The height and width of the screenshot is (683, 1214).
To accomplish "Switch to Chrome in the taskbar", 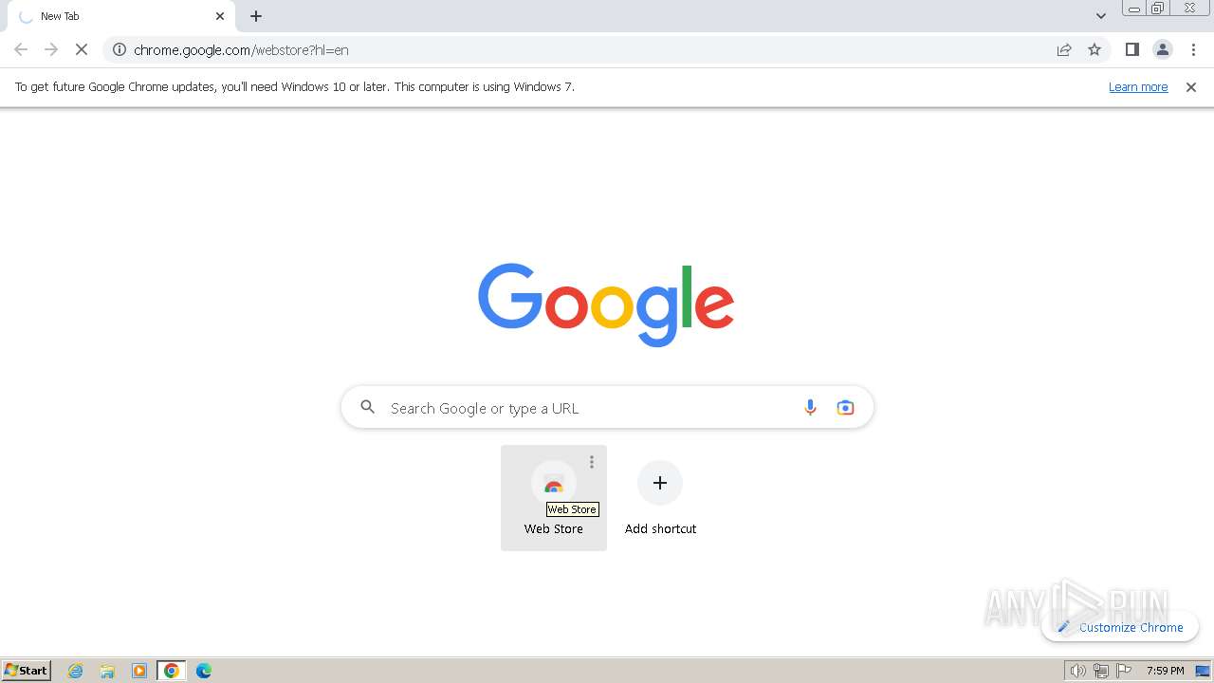I will click(x=172, y=671).
